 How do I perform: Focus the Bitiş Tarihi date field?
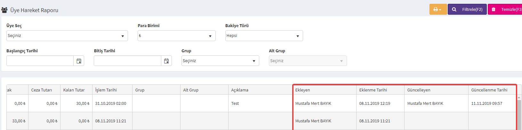click(127, 61)
